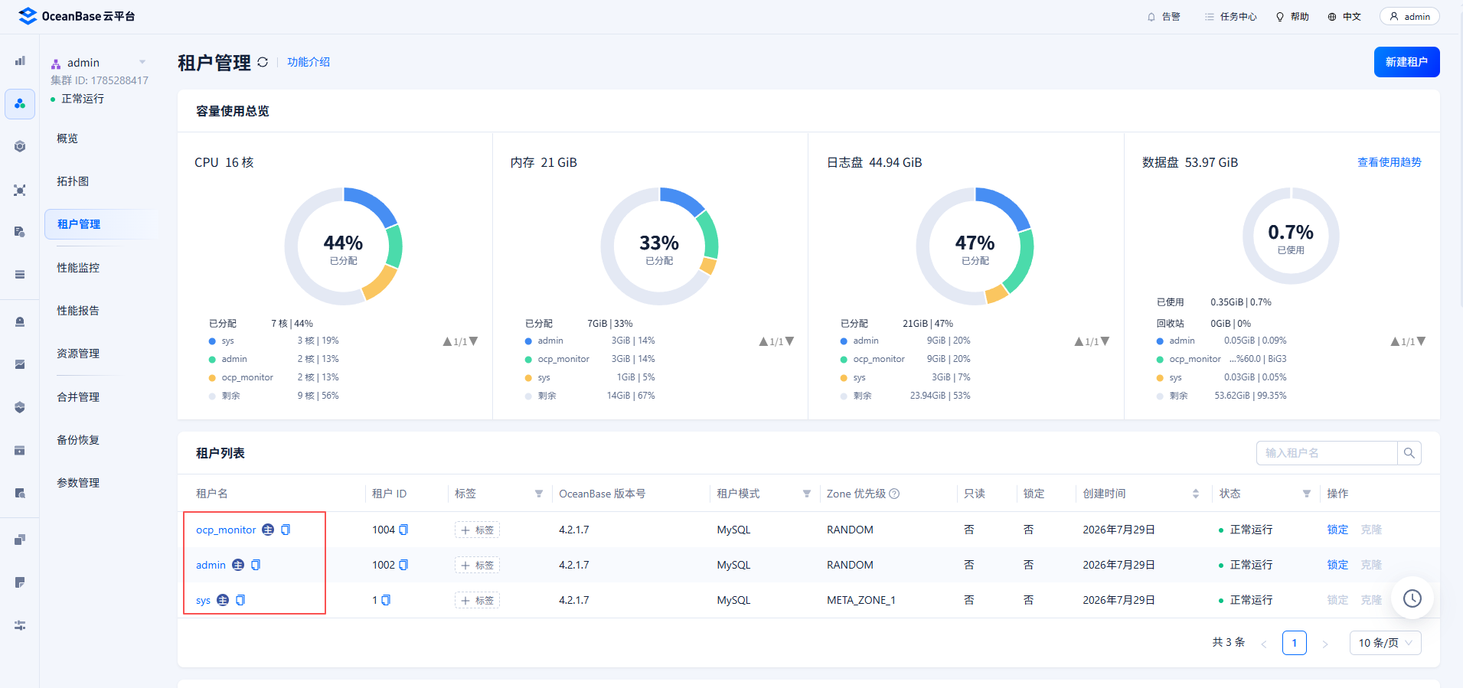The image size is (1463, 688).
Task: Click 锁定 for the admin tenant
Action: pos(1337,565)
